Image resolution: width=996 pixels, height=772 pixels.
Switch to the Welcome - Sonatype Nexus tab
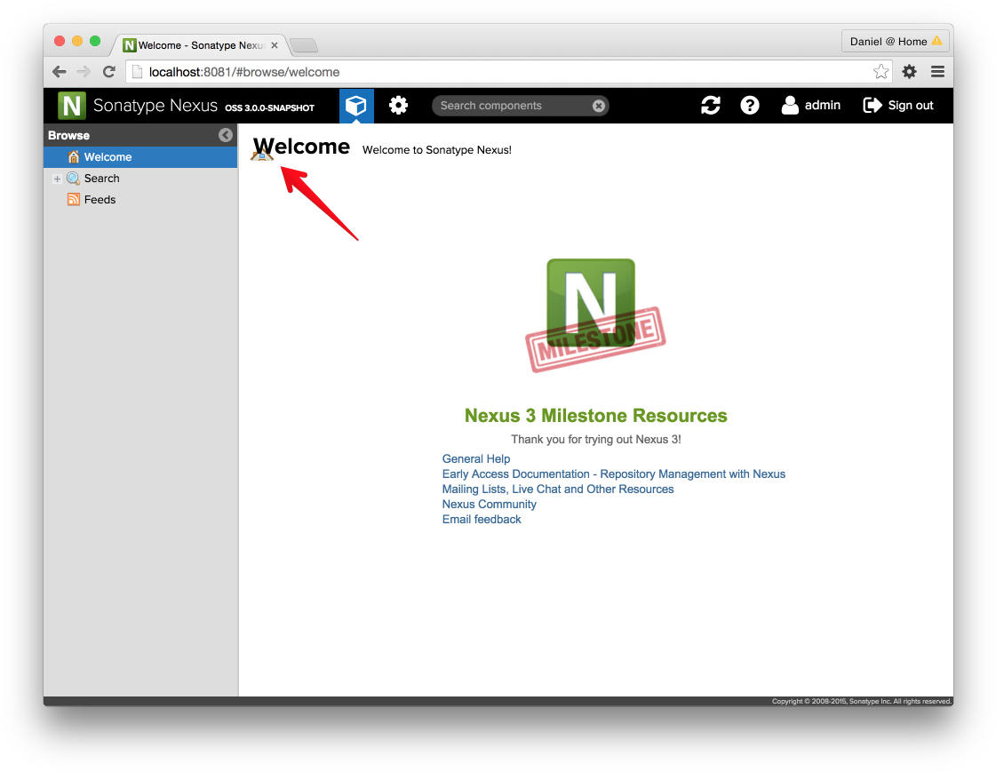coord(200,45)
